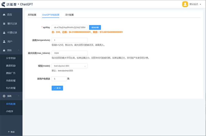Click the blue 保存 button
This screenshot has height=136, width=206.
(57, 88)
